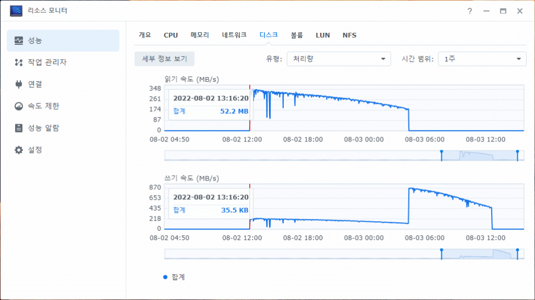The width and height of the screenshot is (535, 300).
Task: Switch to the 볼륨 tab
Action: pos(297,35)
